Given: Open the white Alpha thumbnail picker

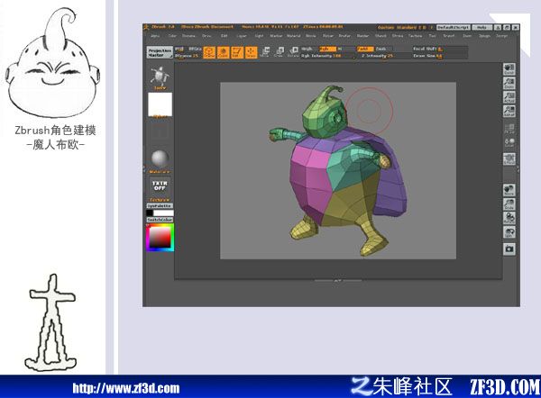Looking at the screenshot, I should coord(160,104).
